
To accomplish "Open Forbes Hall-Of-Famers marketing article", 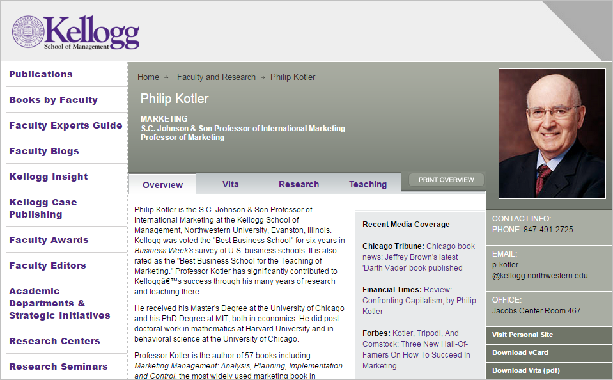I will click(416, 349).
